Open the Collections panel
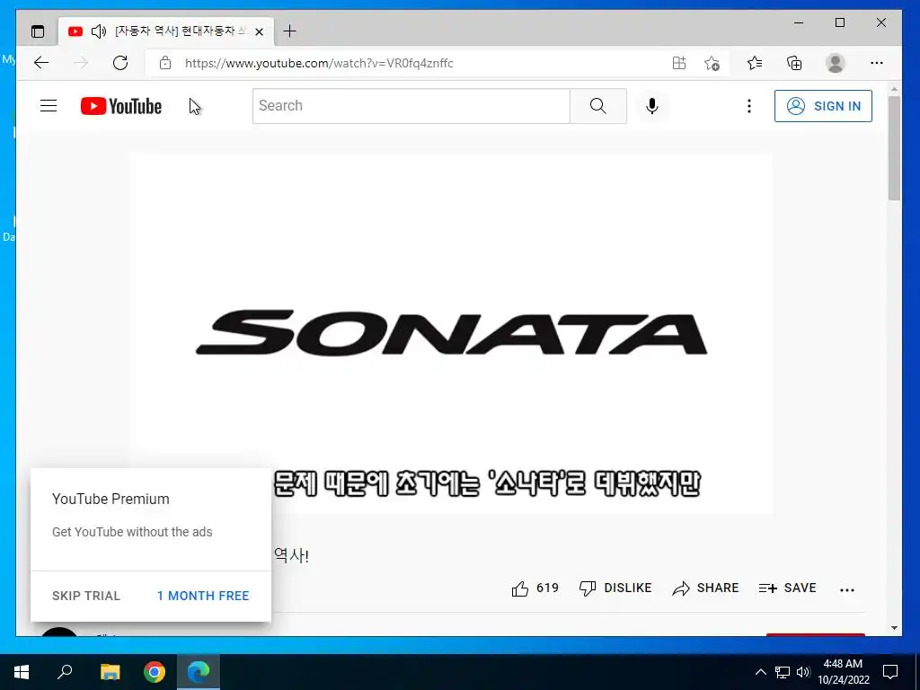Screen dimensions: 920x690 point(794,63)
